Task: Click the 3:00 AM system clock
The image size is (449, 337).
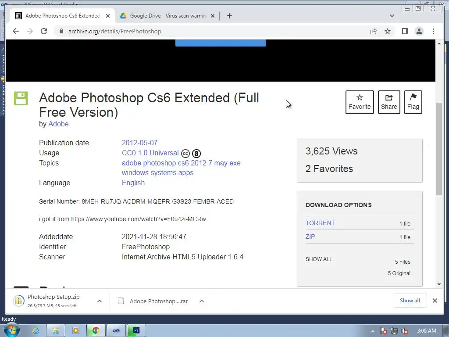Action: [x=426, y=331]
